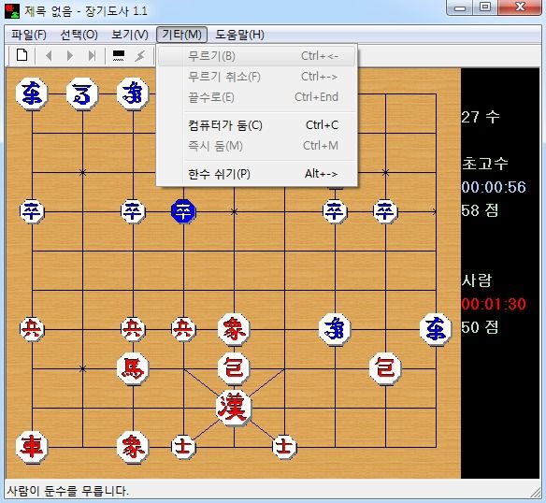Close the 장기도사 window
Viewport: 546px width, 503px height.
coord(520,7)
